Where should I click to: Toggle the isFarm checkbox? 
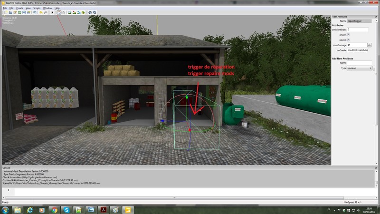pos(348,35)
